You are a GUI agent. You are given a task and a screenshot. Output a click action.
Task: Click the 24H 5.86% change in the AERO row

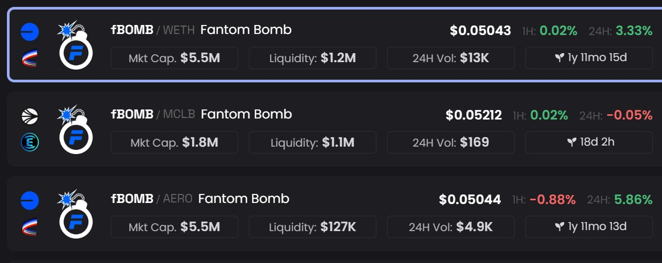point(620,199)
